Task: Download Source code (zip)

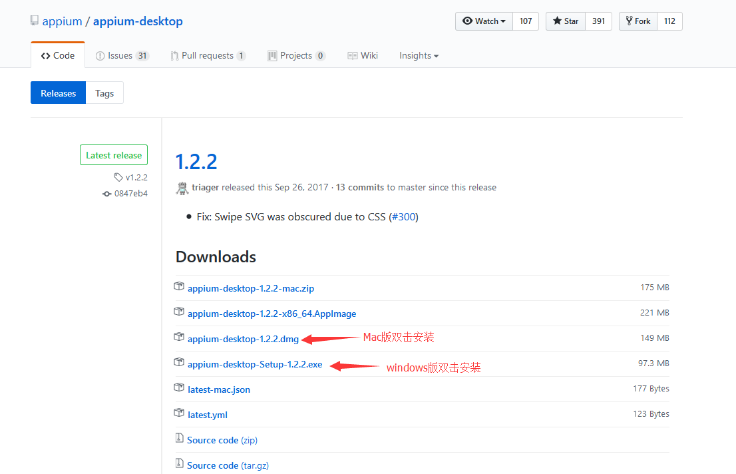Action: [222, 440]
